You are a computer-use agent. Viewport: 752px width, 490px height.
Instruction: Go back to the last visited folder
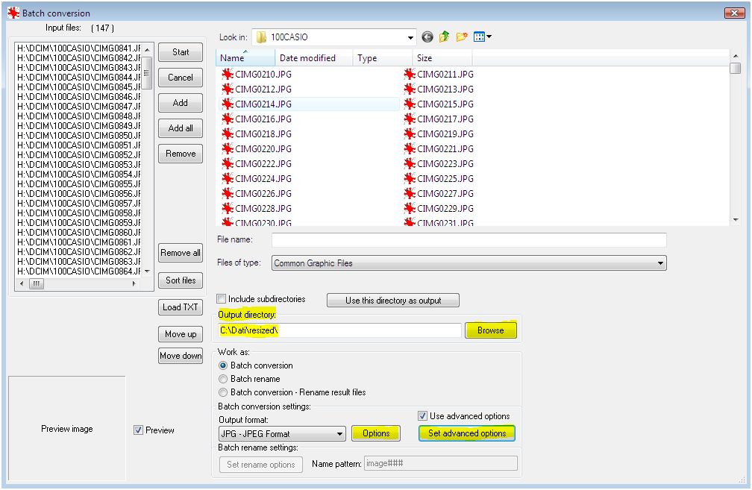point(427,37)
